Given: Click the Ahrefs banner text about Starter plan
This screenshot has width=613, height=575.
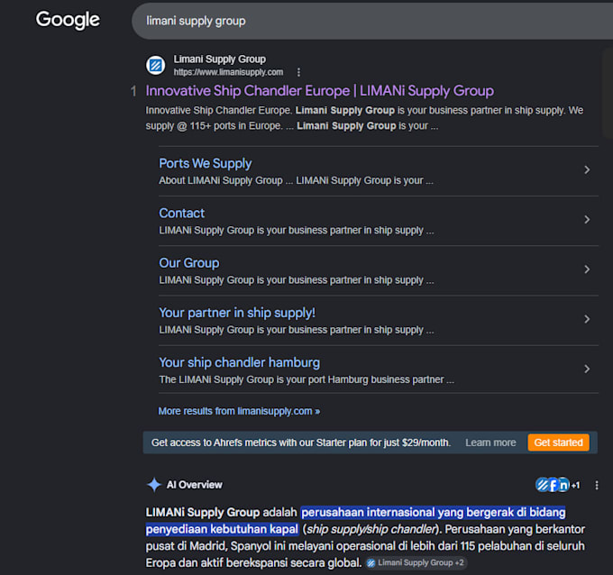Looking at the screenshot, I should tap(301, 443).
